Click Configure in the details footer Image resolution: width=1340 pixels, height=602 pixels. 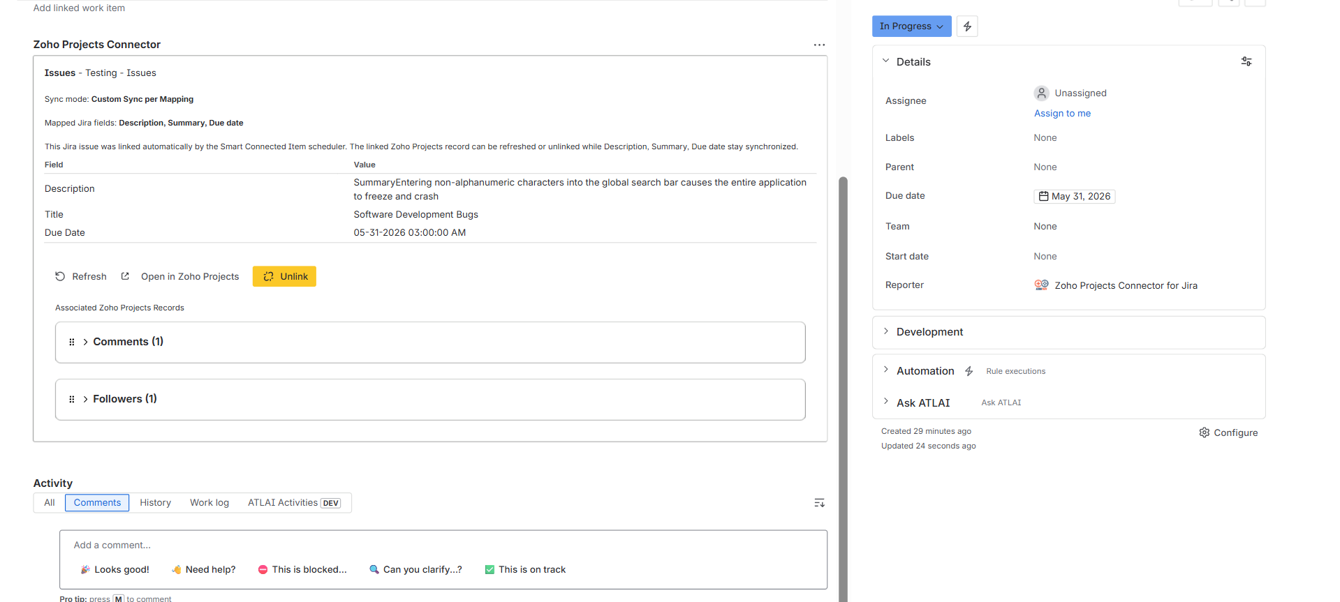tap(1228, 432)
